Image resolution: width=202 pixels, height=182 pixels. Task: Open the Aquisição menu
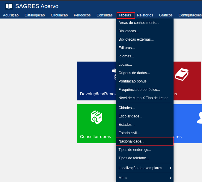pos(11,15)
